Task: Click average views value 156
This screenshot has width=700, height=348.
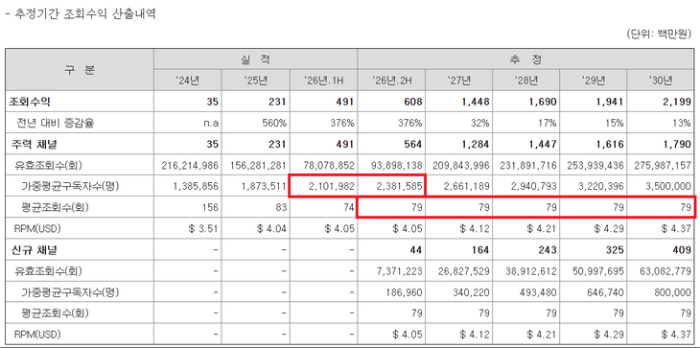Action: [211, 207]
